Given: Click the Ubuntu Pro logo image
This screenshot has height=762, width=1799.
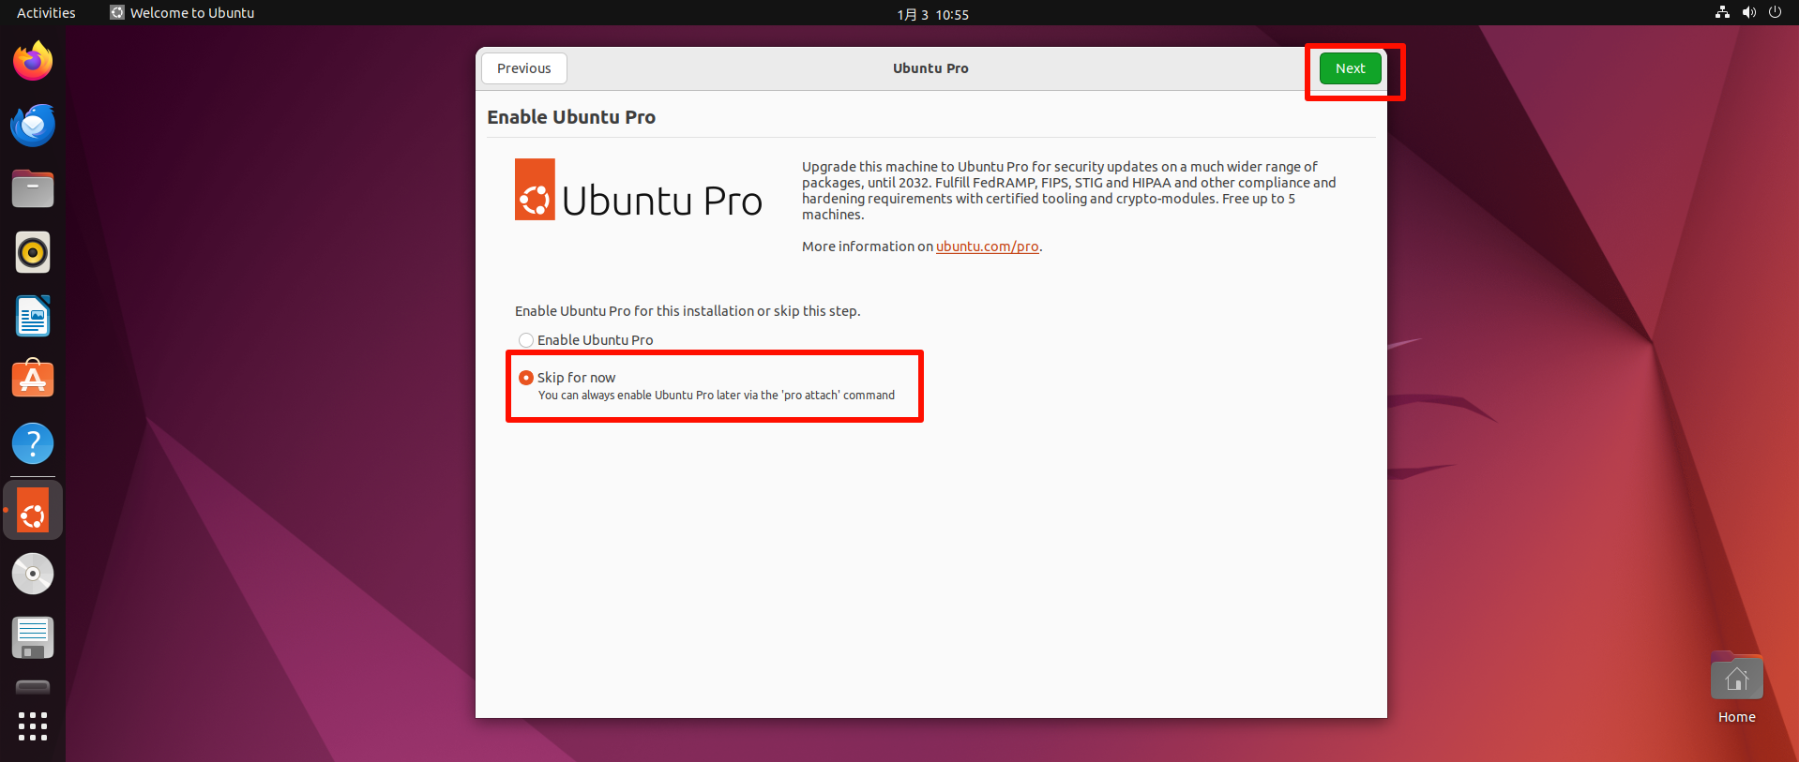Looking at the screenshot, I should (x=639, y=189).
